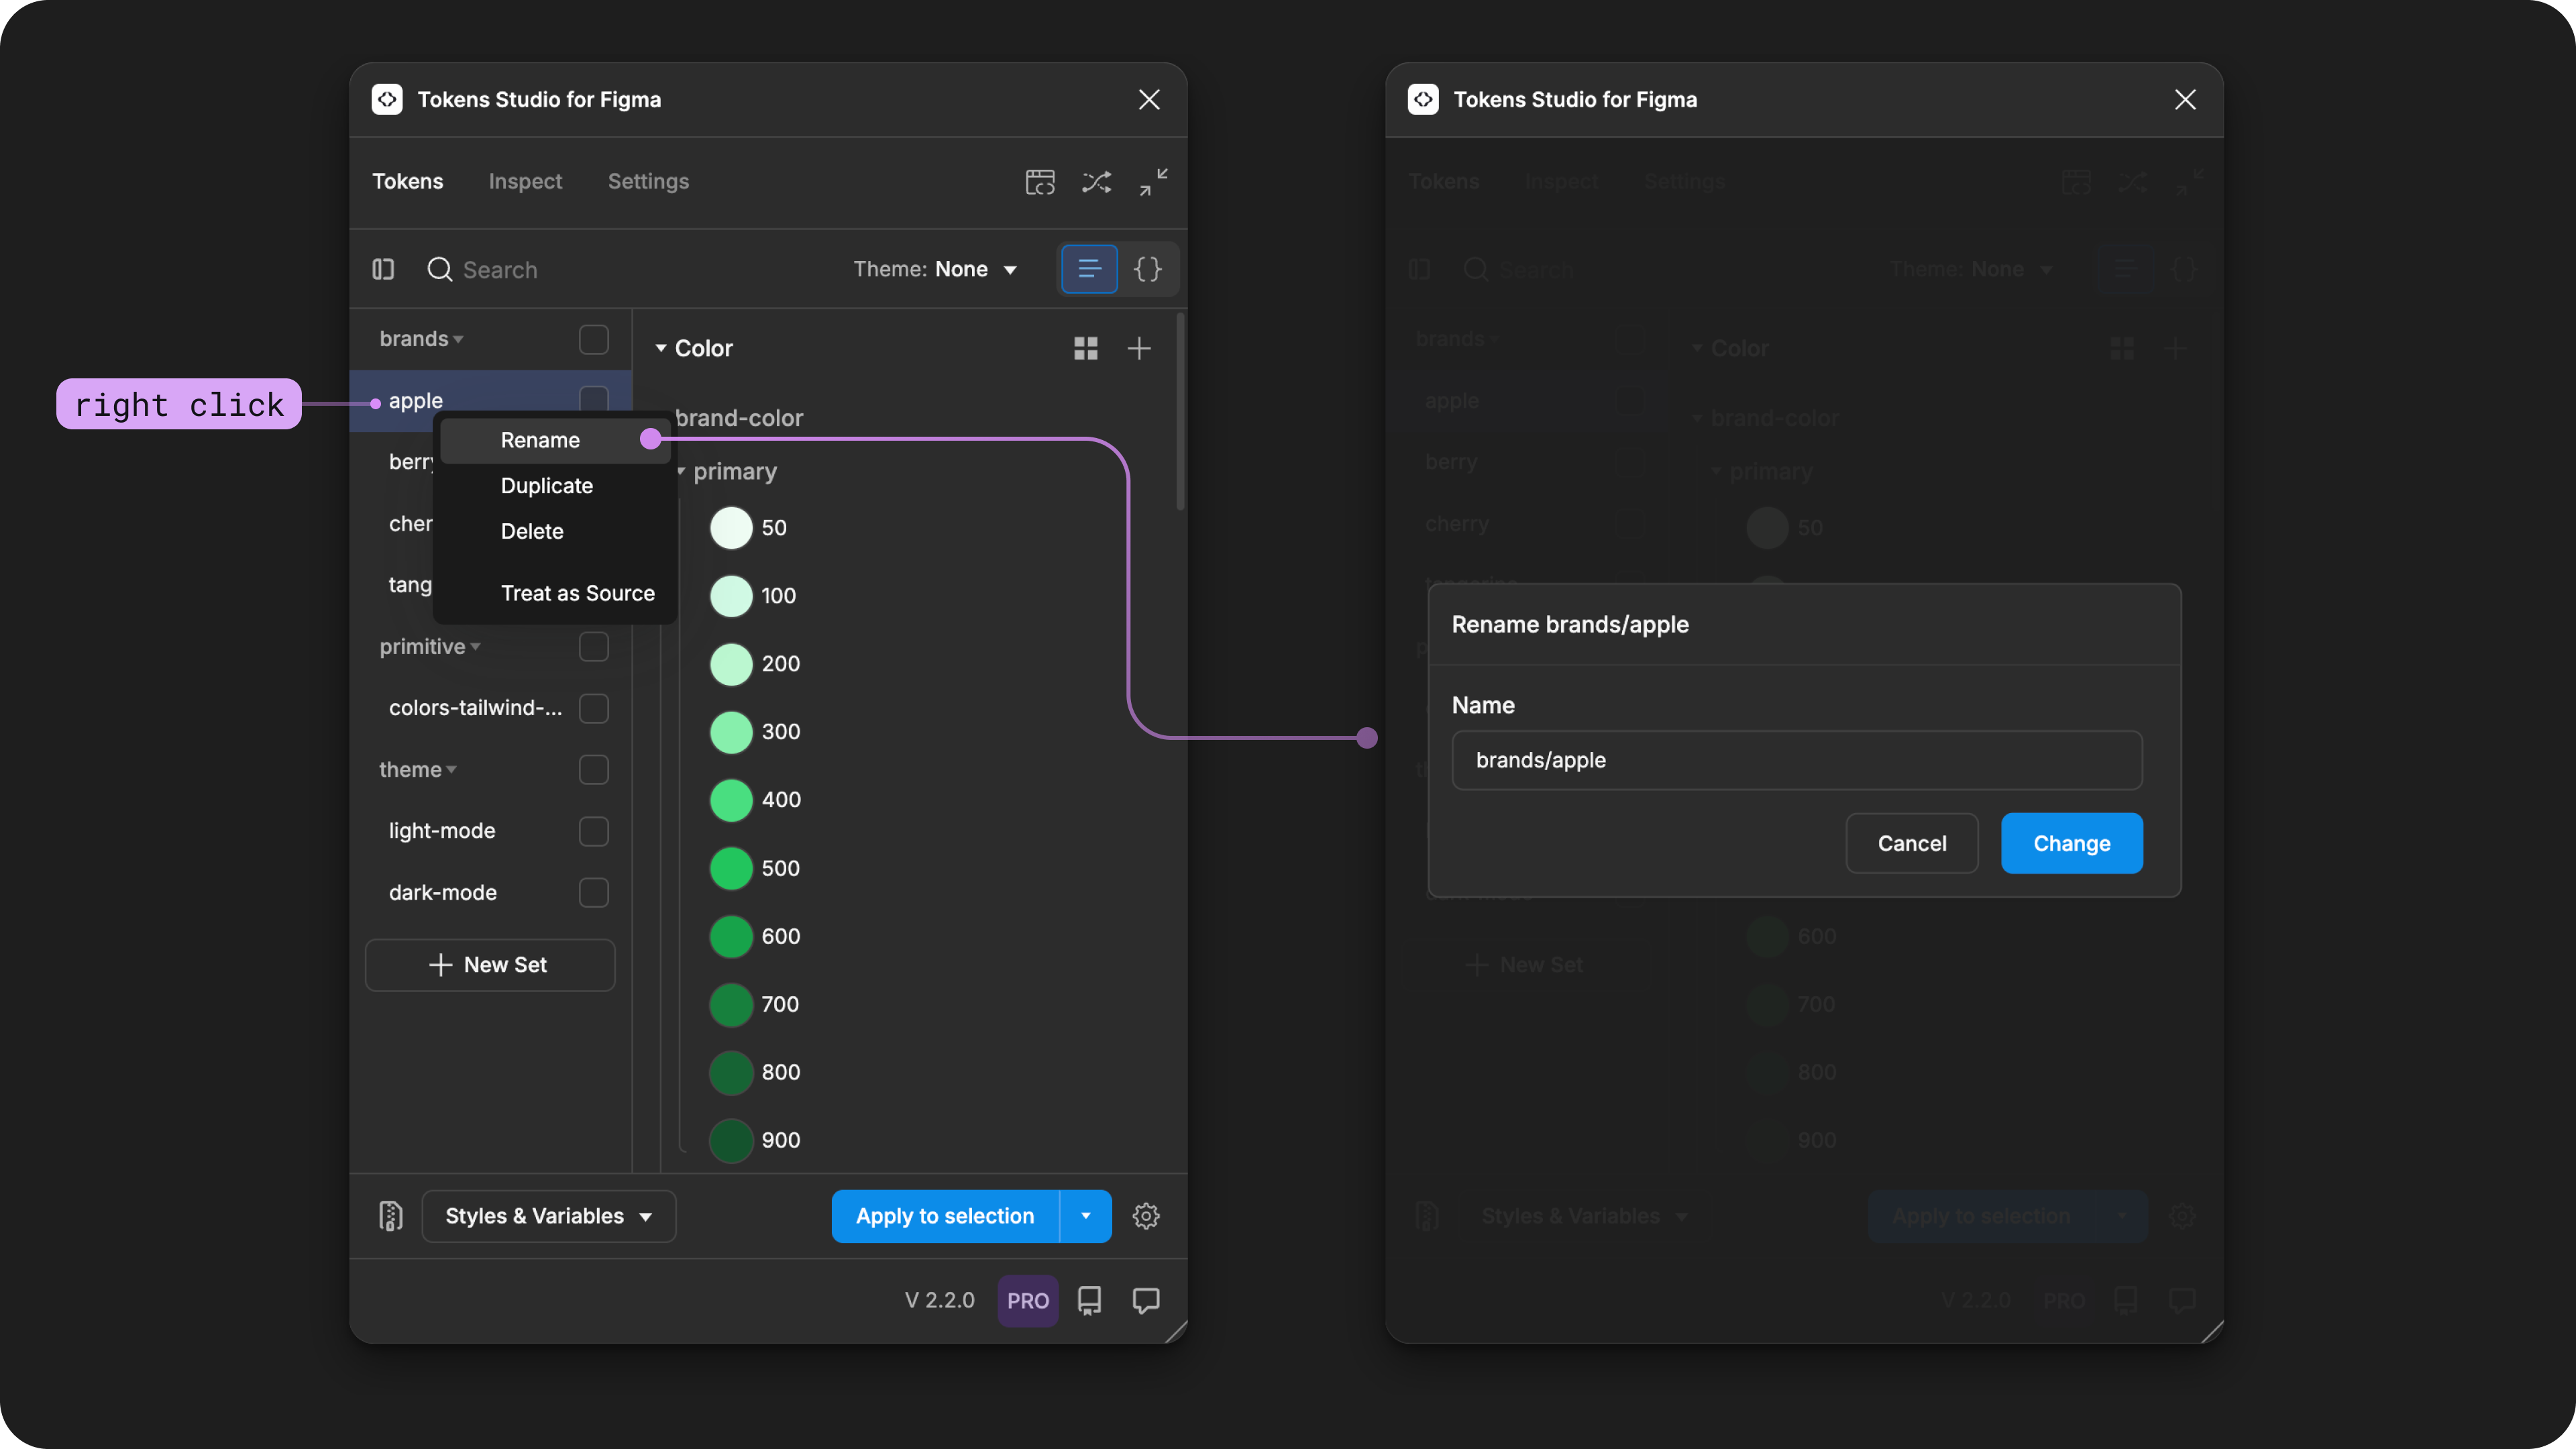Check the dark-mode token set box
The height and width of the screenshot is (1449, 2576).
pos(594,892)
